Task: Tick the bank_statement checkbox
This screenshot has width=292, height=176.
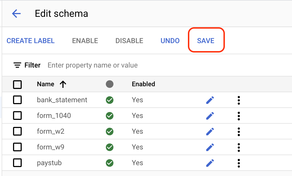Action: pos(17,100)
